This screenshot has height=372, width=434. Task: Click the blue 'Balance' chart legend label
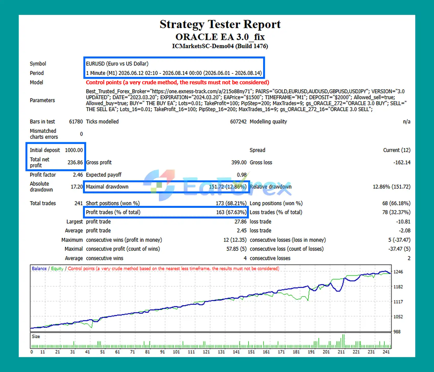pyautogui.click(x=39, y=269)
